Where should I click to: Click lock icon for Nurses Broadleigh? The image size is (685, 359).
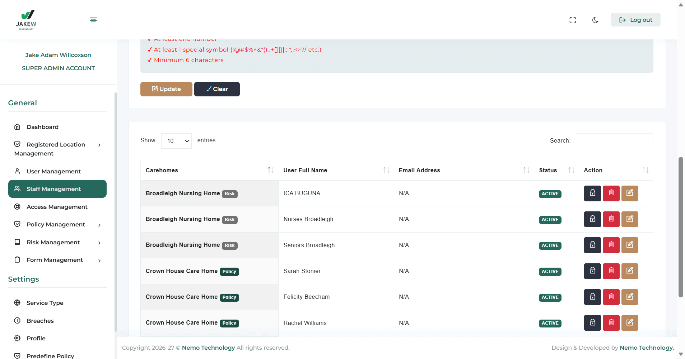point(592,219)
